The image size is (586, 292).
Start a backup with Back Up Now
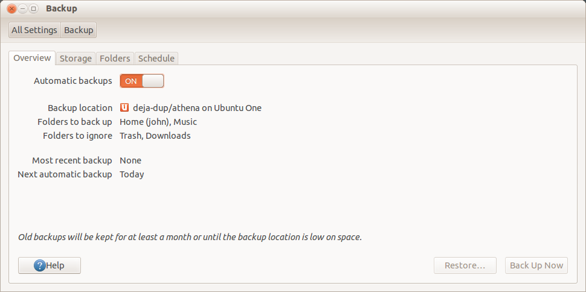click(x=536, y=265)
